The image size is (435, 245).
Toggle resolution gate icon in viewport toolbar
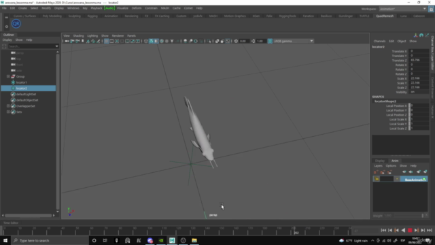coord(117,41)
